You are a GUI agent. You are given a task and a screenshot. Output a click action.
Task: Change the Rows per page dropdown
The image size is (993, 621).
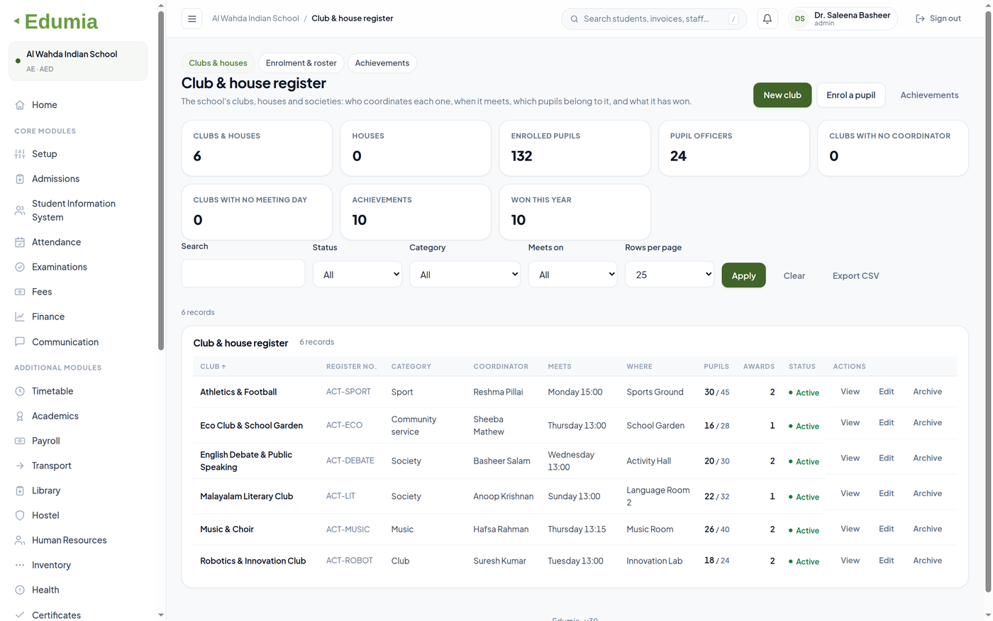point(670,275)
